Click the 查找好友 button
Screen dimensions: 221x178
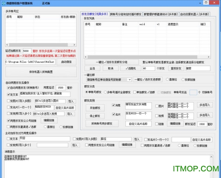coord(176,68)
